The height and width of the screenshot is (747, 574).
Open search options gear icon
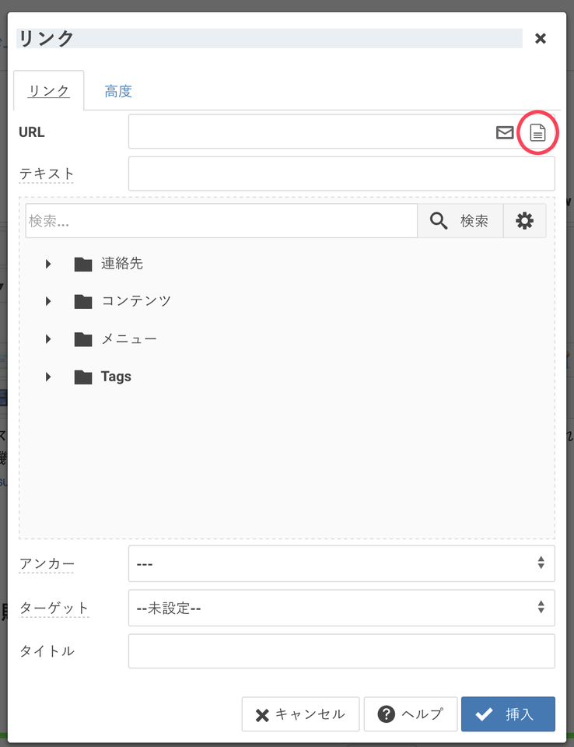[x=525, y=221]
